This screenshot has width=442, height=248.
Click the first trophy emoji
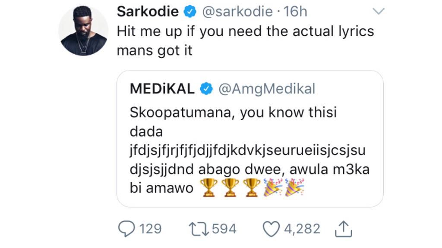click(209, 188)
